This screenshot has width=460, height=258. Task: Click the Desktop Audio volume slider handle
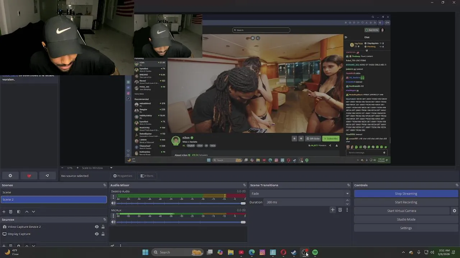click(243, 203)
